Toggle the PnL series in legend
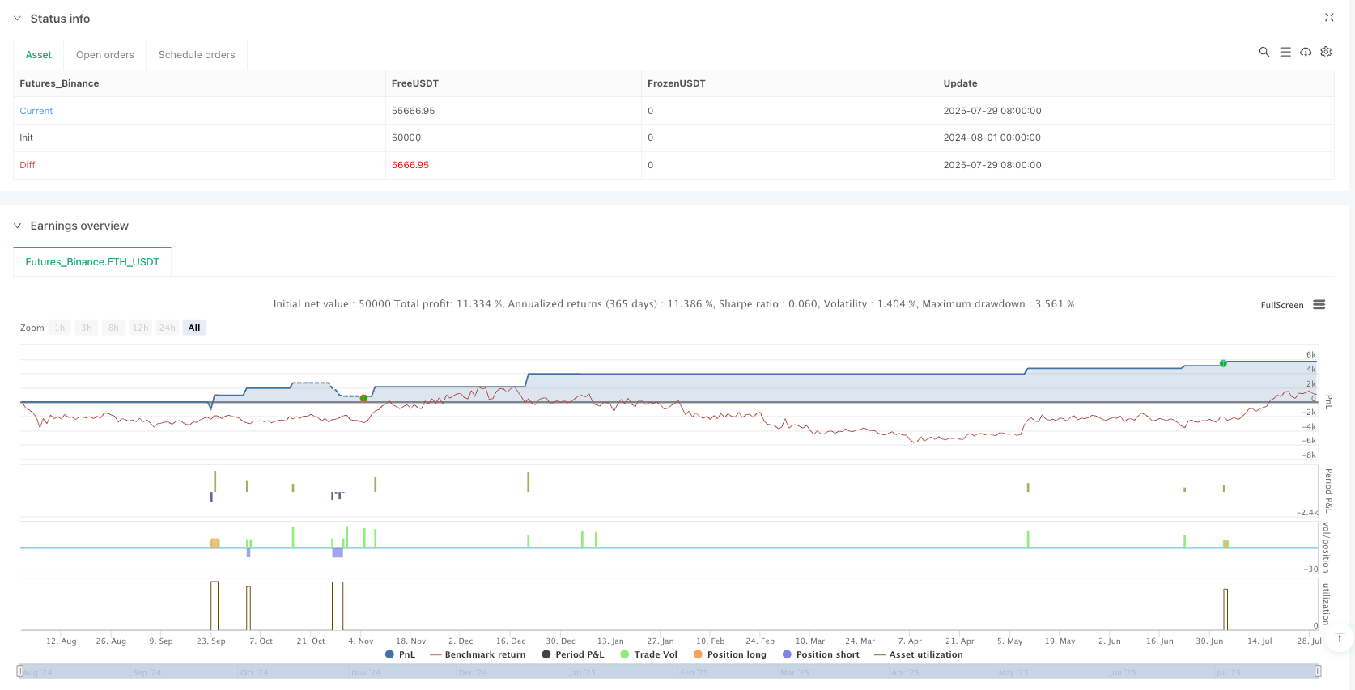Screen dimensions: 1355x690 [401, 654]
